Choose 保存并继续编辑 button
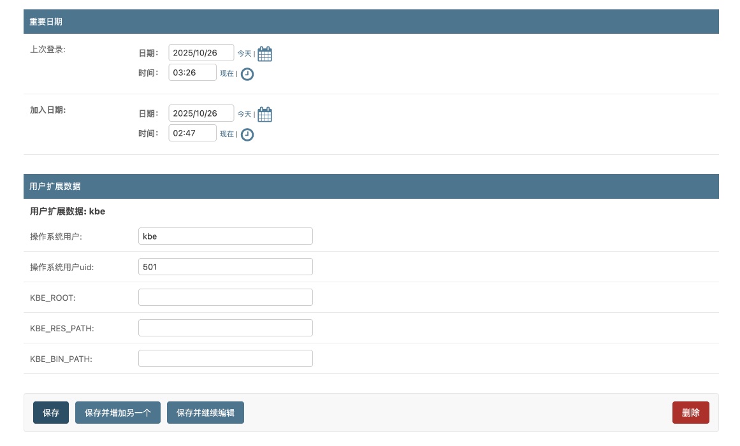This screenshot has width=740, height=446. [205, 413]
